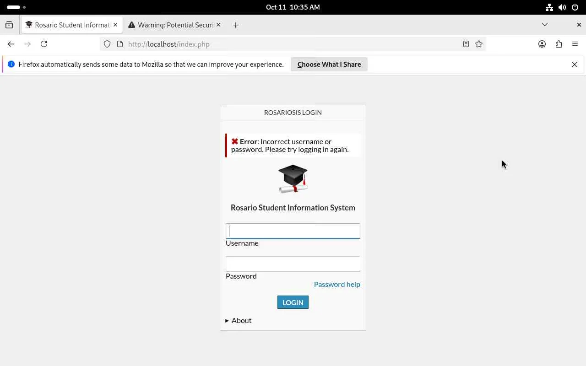
Task: Click the site information page icon
Action: (x=120, y=44)
